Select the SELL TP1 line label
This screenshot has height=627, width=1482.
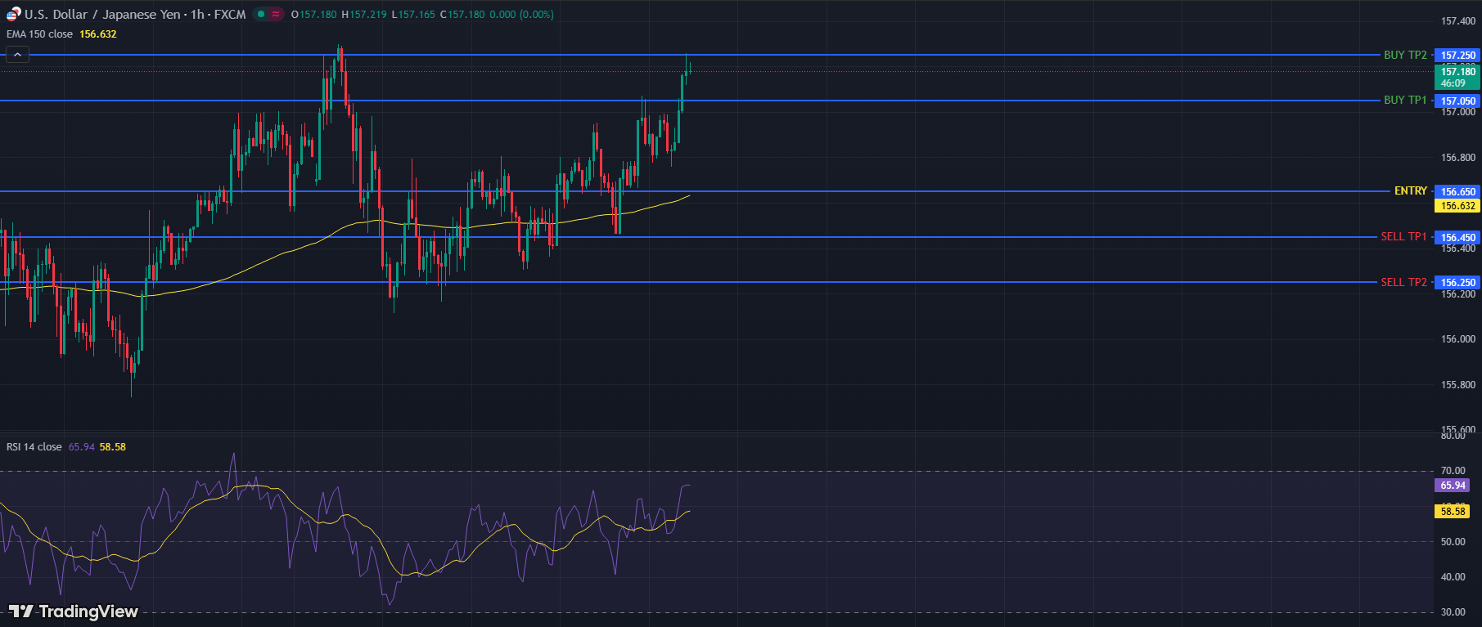pyautogui.click(x=1403, y=236)
